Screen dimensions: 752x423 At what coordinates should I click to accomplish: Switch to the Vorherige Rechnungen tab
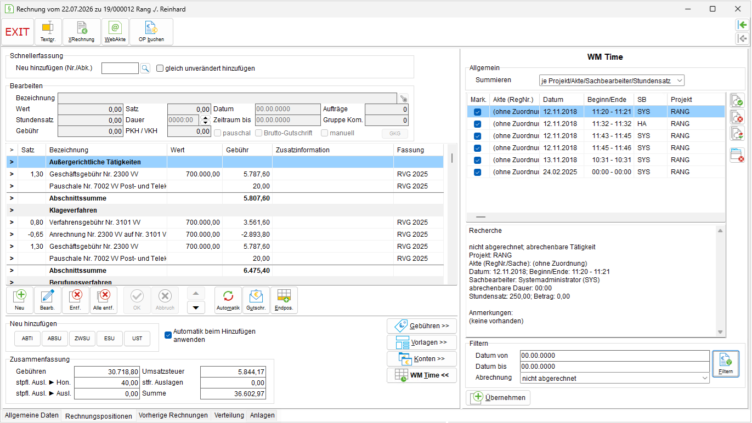[x=173, y=415]
